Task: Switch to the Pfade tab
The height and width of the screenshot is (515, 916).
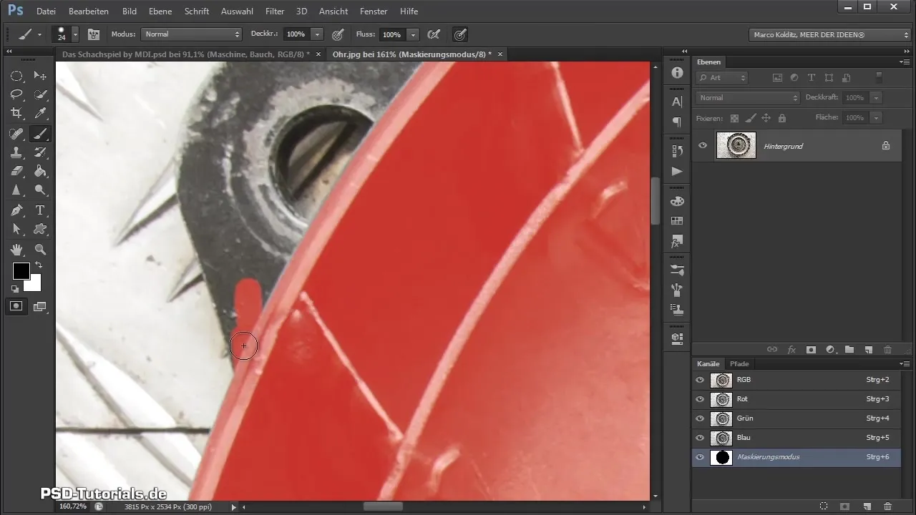Action: pyautogui.click(x=739, y=364)
